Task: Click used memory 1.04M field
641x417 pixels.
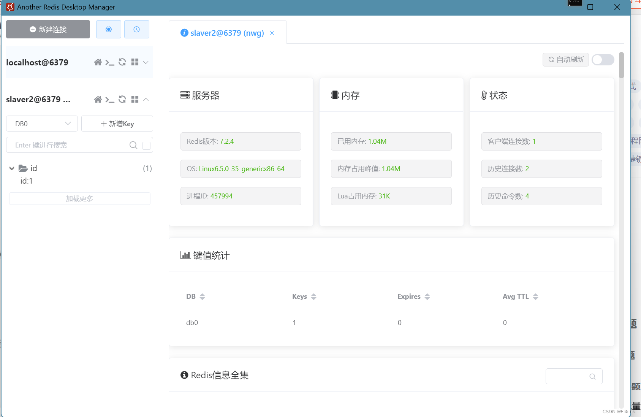Action: [x=391, y=141]
